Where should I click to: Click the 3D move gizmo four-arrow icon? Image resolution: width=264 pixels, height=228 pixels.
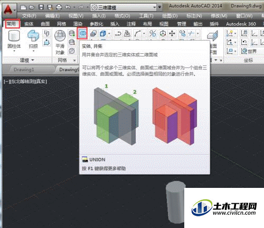pyautogui.click(x=172, y=33)
